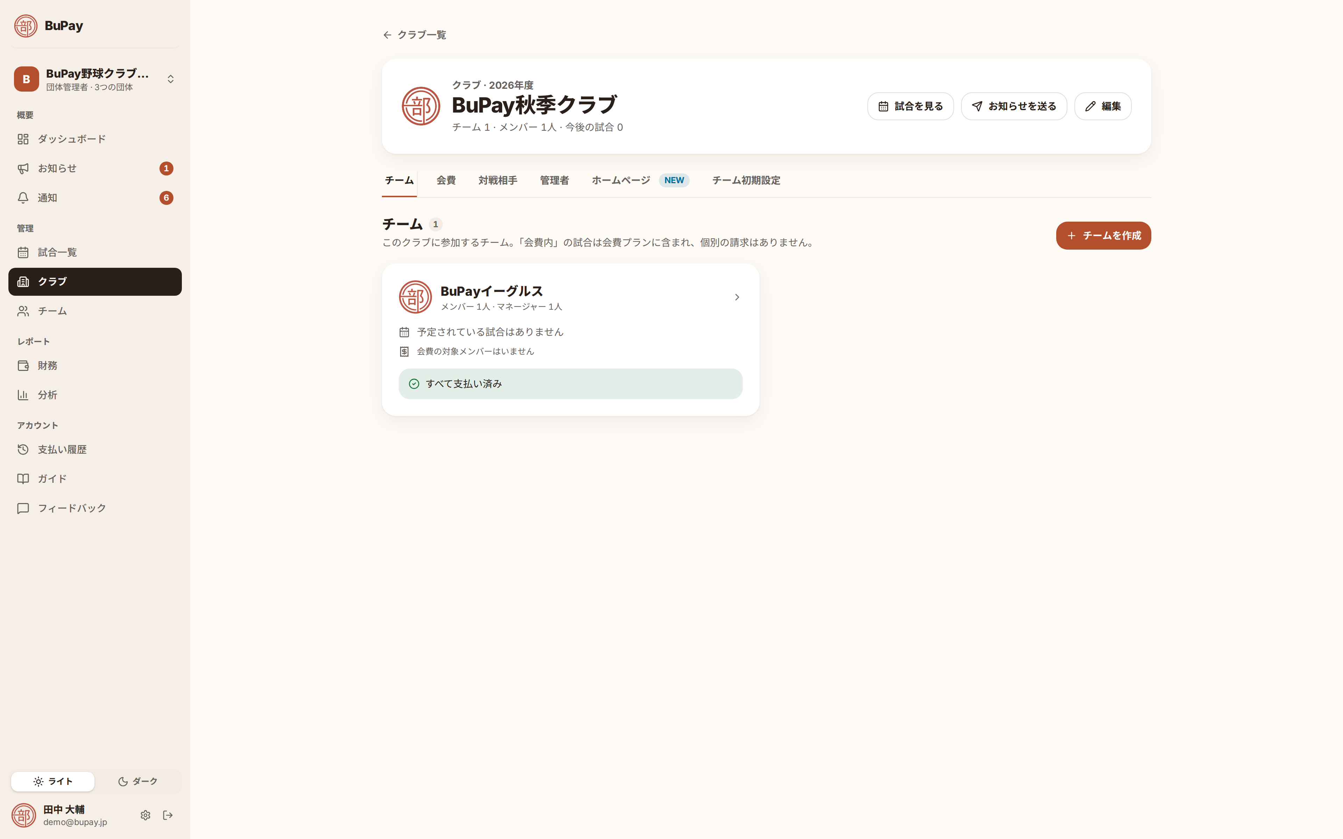The image size is (1343, 839).
Task: Click the BuPay logo in sidebar header
Action: tap(26, 26)
